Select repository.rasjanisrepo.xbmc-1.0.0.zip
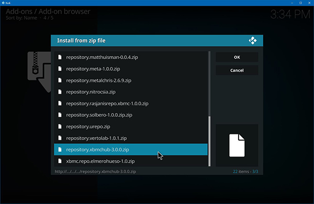The width and height of the screenshot is (314, 204). pyautogui.click(x=131, y=104)
